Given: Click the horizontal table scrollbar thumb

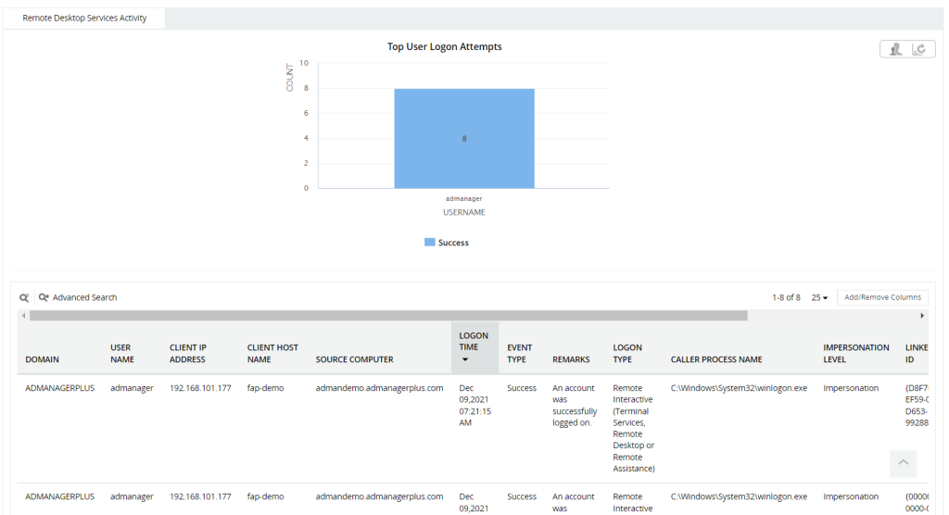Looking at the screenshot, I should 387,316.
